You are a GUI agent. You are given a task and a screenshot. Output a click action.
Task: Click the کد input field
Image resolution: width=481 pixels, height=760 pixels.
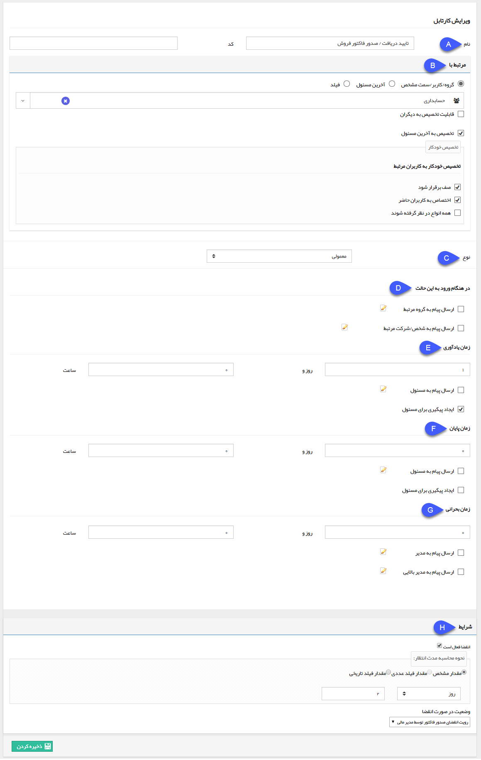(x=93, y=43)
